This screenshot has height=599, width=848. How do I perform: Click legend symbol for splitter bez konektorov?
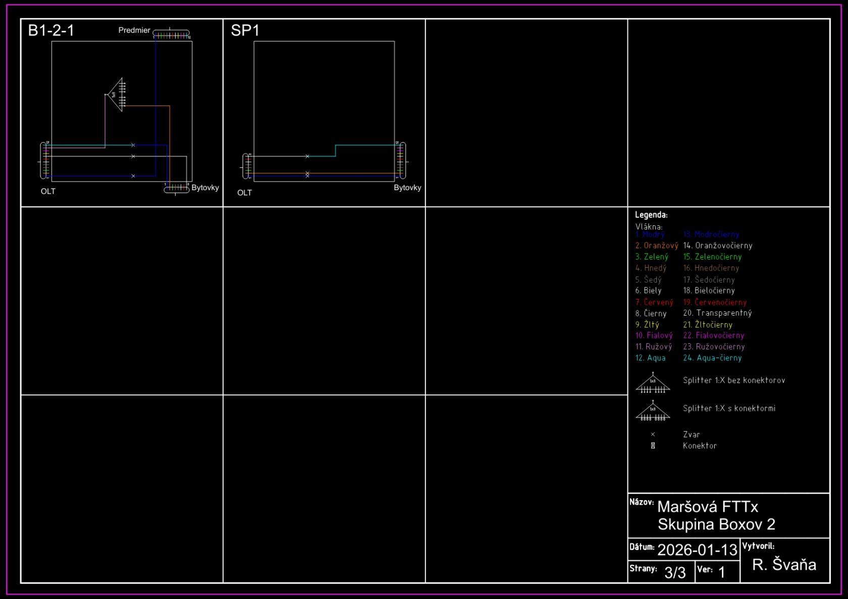[x=653, y=384]
